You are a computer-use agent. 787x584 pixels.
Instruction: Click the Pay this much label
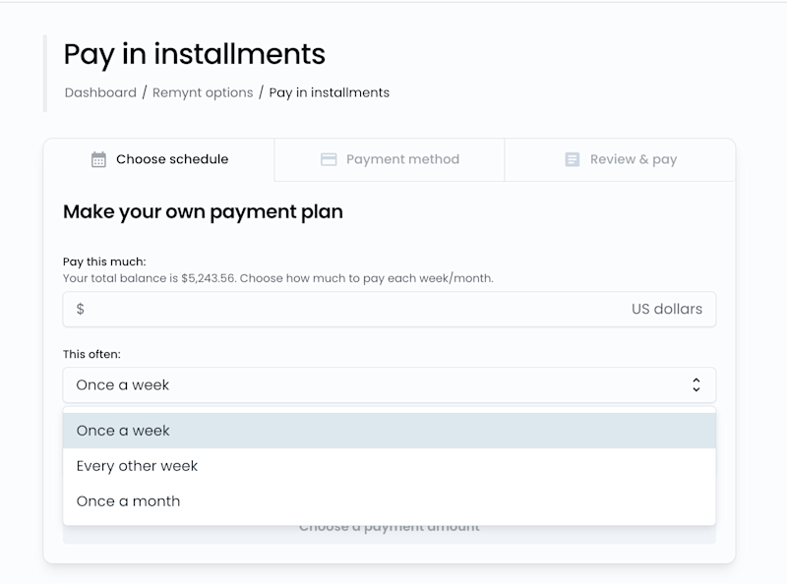tap(104, 262)
